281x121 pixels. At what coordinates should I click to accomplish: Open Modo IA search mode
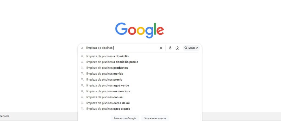click(x=191, y=48)
